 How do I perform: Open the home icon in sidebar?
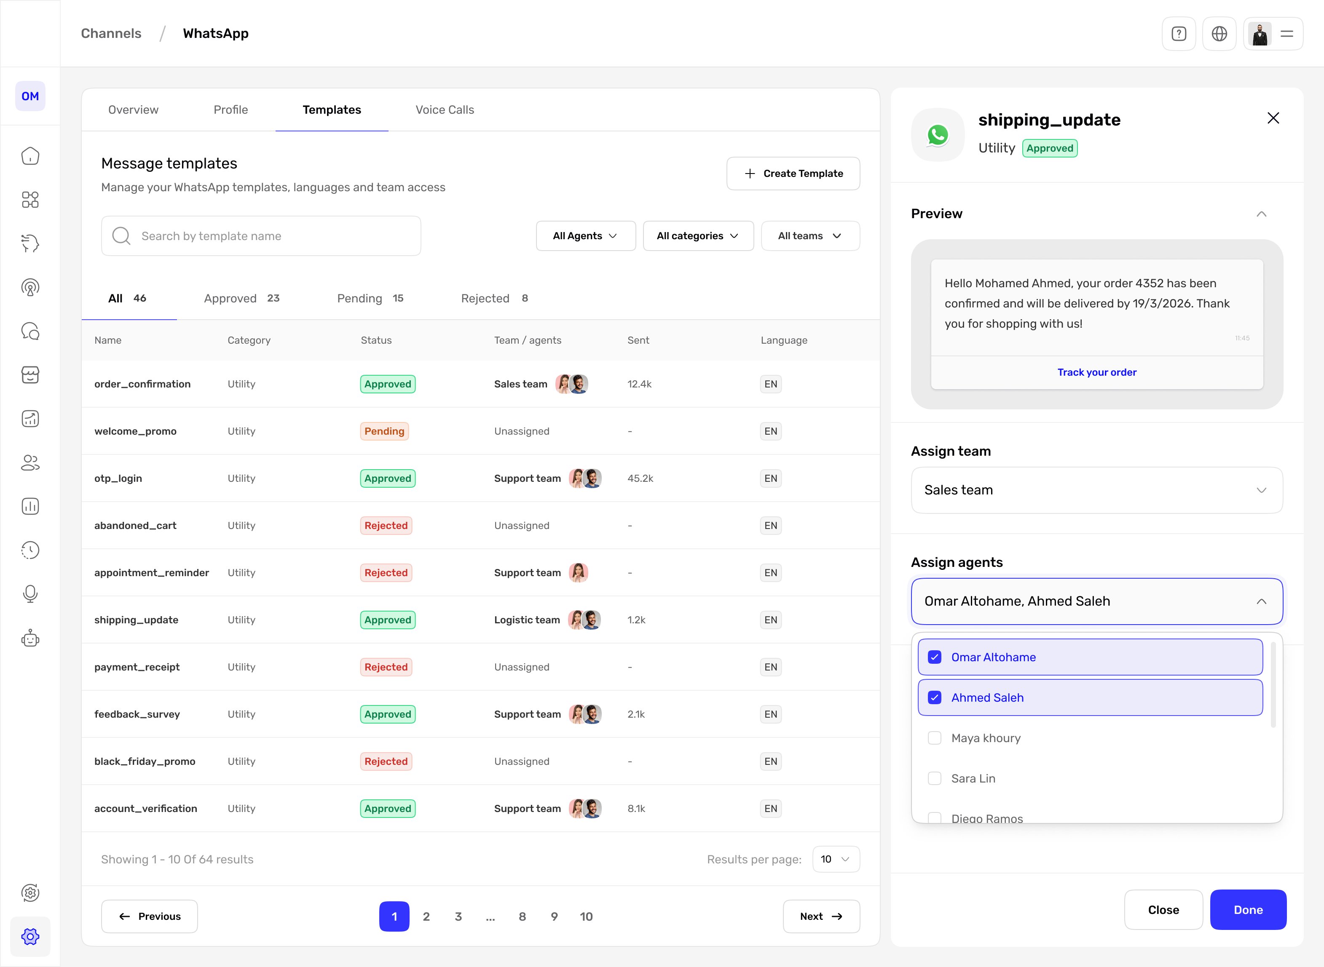pyautogui.click(x=30, y=156)
